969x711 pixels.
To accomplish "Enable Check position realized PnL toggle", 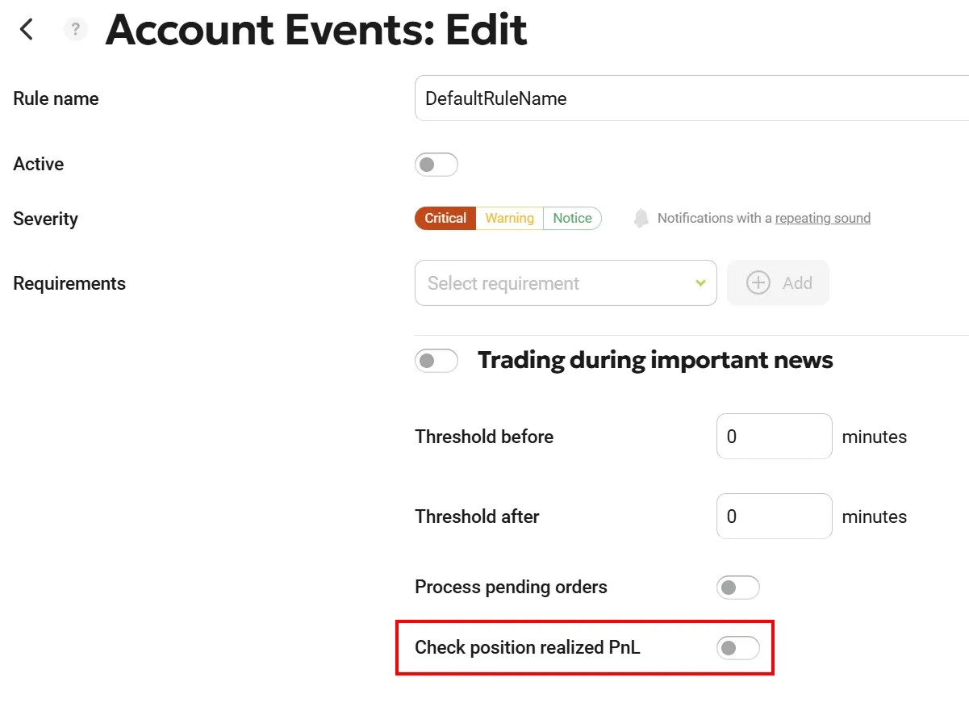I will [737, 647].
